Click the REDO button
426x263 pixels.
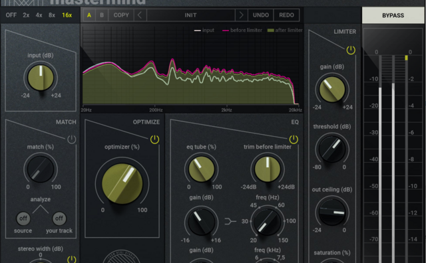click(x=286, y=15)
